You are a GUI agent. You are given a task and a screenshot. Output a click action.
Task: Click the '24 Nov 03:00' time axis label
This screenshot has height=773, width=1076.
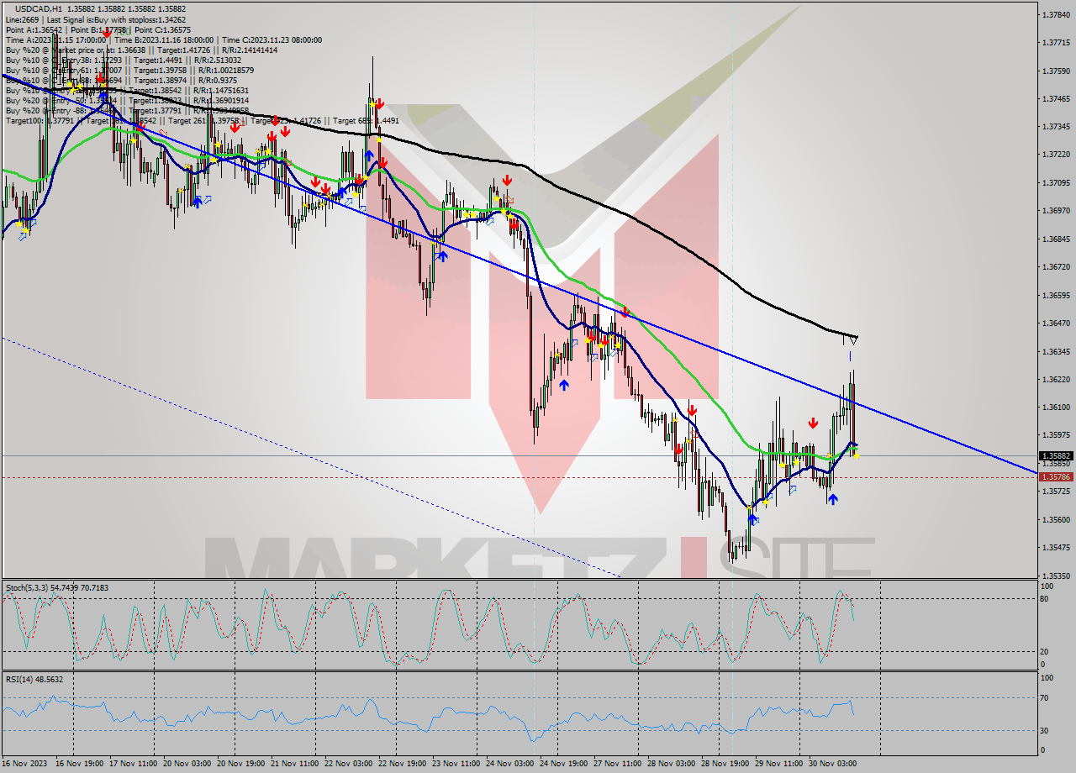(509, 764)
